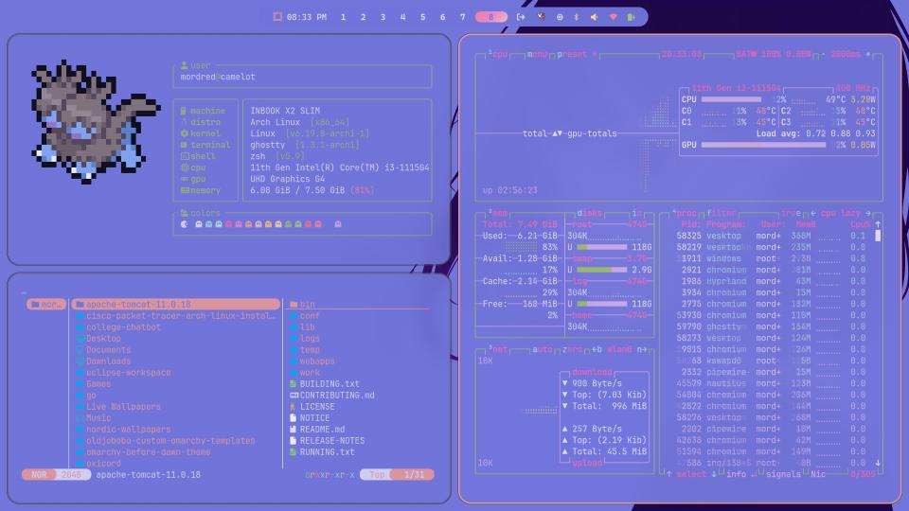Viewport: 909px width, 511px height.
Task: Toggle the disks option in btop mem box
Action: [590, 213]
